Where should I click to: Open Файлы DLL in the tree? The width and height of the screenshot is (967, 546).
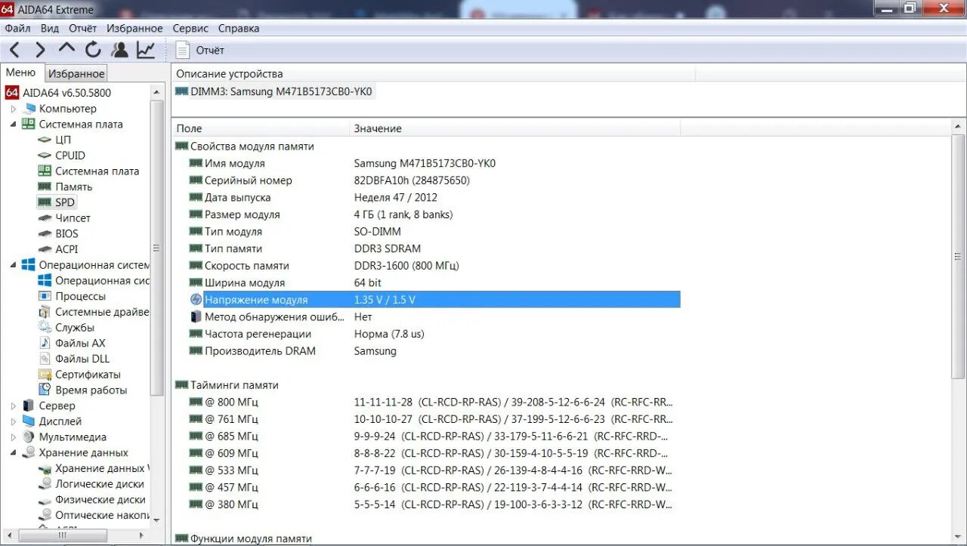[x=82, y=359]
